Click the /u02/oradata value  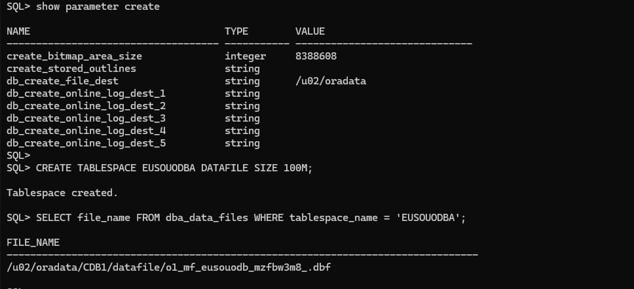(331, 81)
